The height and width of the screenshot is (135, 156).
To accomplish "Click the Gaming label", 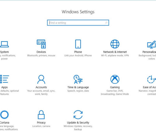I will tap(115, 87).
